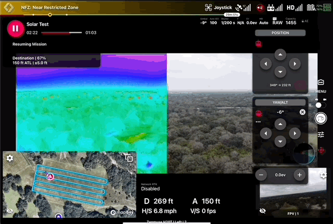Screen dimensions: 333x224
Task: Click the mission progress bar
Action: pos(61,33)
